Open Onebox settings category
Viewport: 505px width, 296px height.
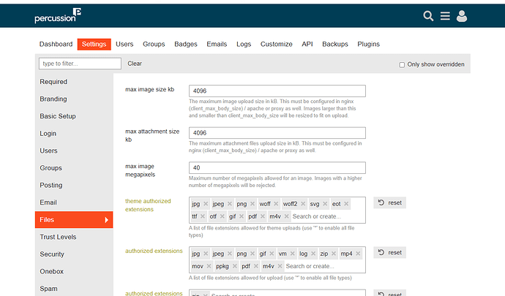tap(74, 271)
